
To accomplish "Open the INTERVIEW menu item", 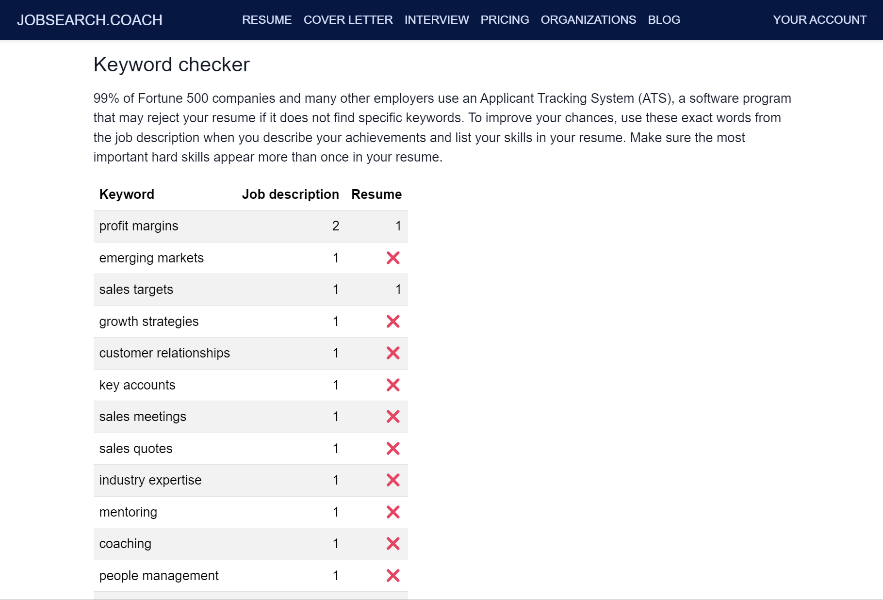I will coord(436,20).
